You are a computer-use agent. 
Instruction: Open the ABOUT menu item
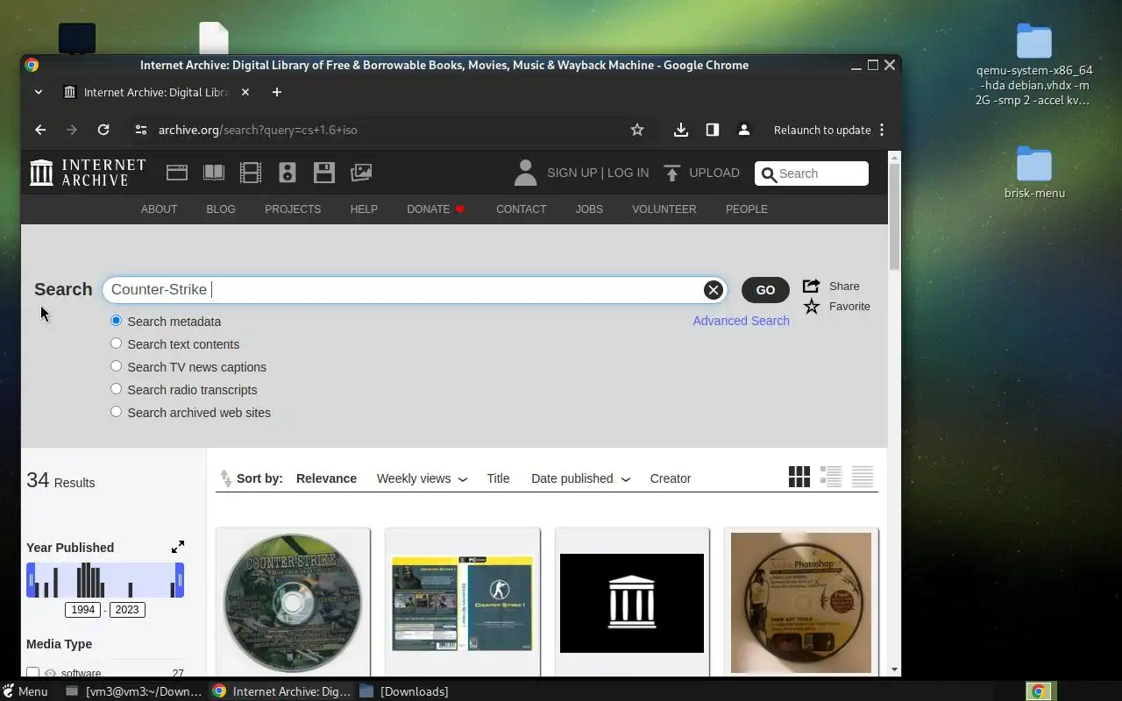pyautogui.click(x=159, y=209)
